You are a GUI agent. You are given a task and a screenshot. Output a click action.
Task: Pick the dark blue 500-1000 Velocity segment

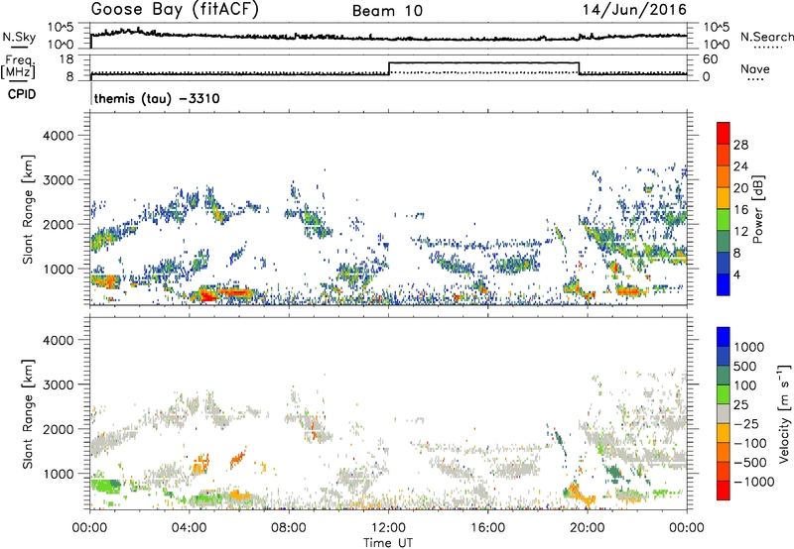click(x=724, y=356)
